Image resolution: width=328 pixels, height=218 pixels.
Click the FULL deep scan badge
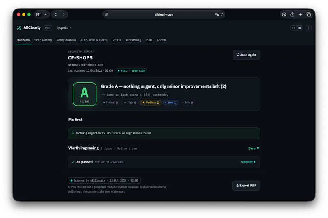tap(131, 71)
